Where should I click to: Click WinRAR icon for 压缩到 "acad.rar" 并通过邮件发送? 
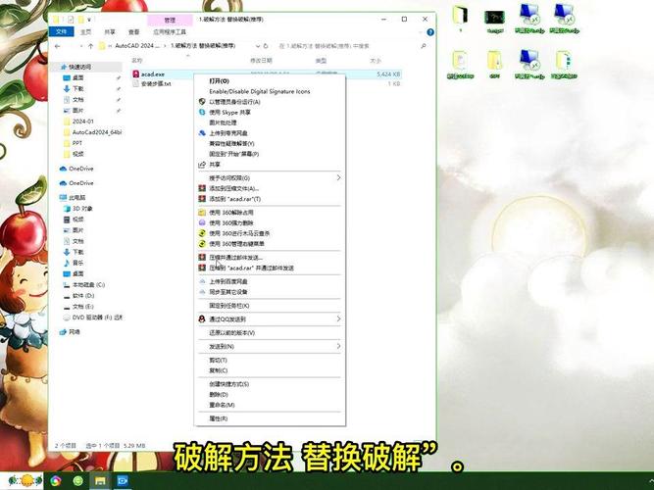tap(202, 268)
